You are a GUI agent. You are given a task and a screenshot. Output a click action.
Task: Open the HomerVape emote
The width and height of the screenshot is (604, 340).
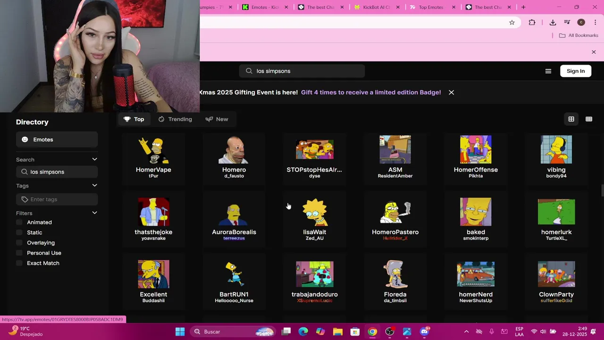[x=153, y=158]
